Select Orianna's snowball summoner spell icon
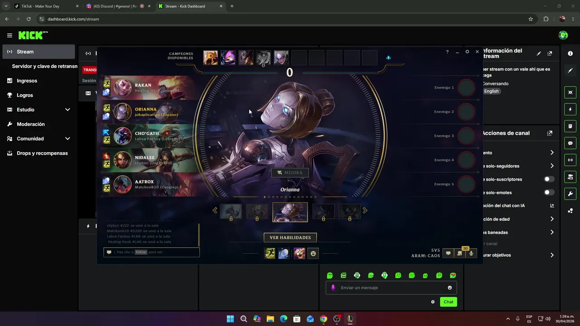This screenshot has width=580, height=326. pyautogui.click(x=284, y=254)
